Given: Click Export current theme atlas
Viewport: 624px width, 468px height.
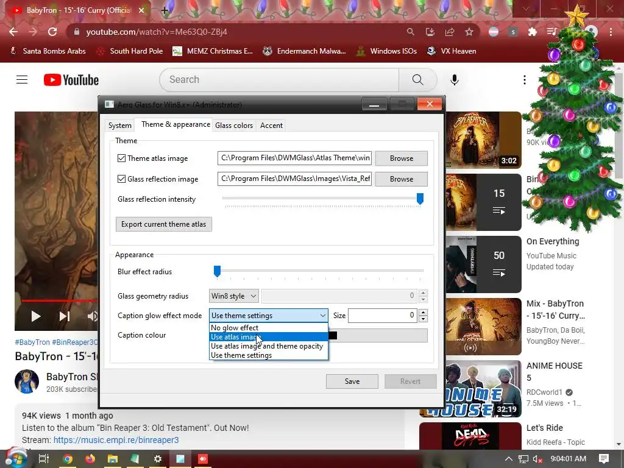Looking at the screenshot, I should (x=163, y=224).
